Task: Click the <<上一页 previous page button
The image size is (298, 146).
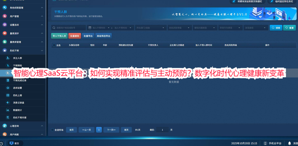Action: pyautogui.click(x=87, y=130)
